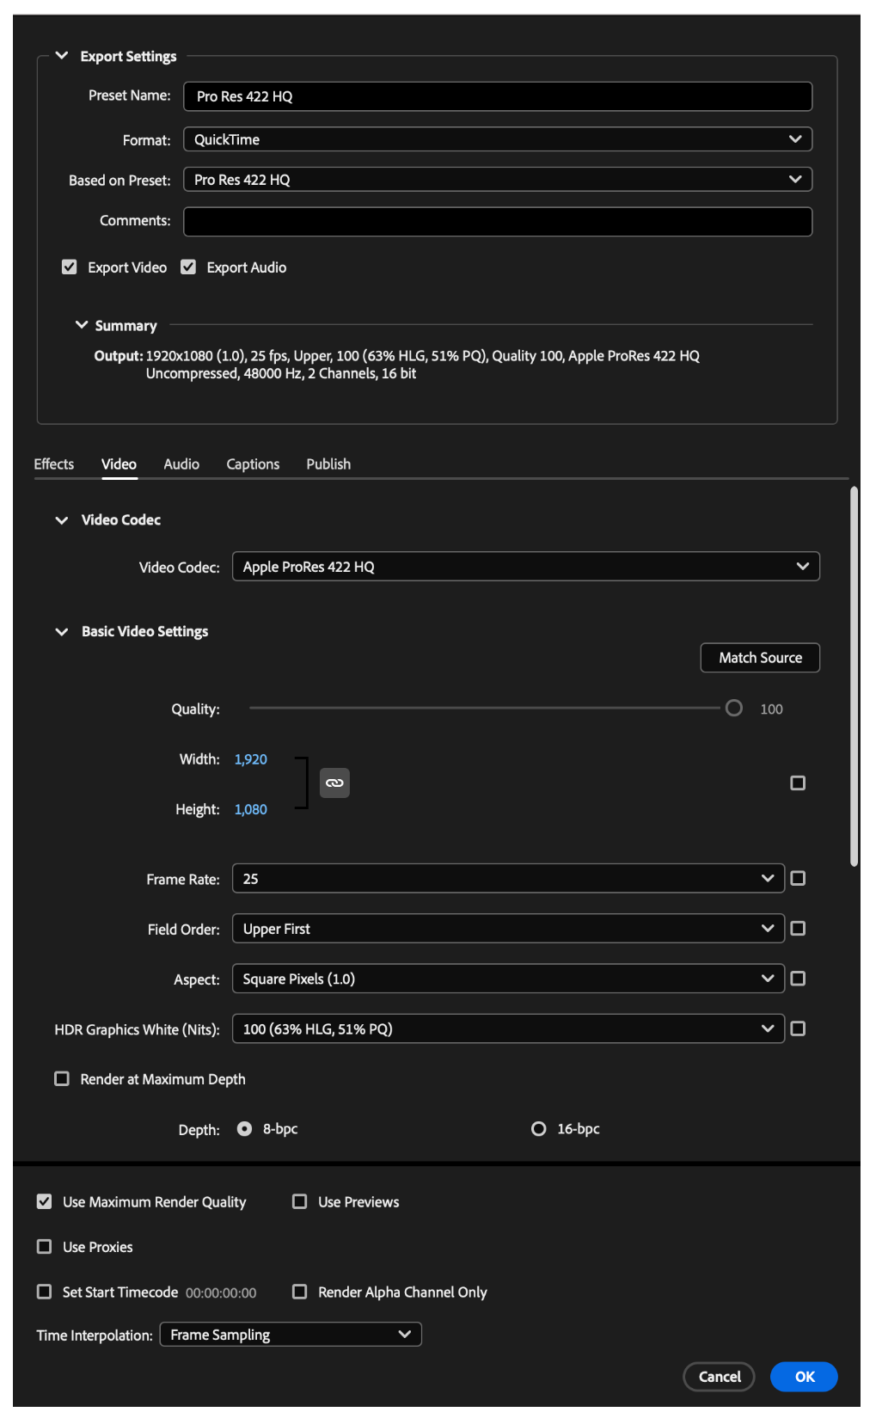Open the Video Codec Apple ProRes dropdown
This screenshot has height=1412, width=876.
(526, 567)
